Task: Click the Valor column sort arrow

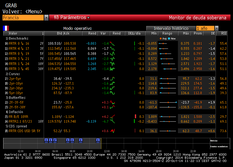Action: (x=43, y=34)
